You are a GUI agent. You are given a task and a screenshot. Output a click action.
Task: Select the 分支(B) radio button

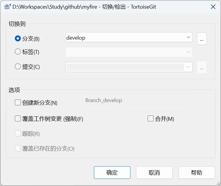click(x=18, y=39)
